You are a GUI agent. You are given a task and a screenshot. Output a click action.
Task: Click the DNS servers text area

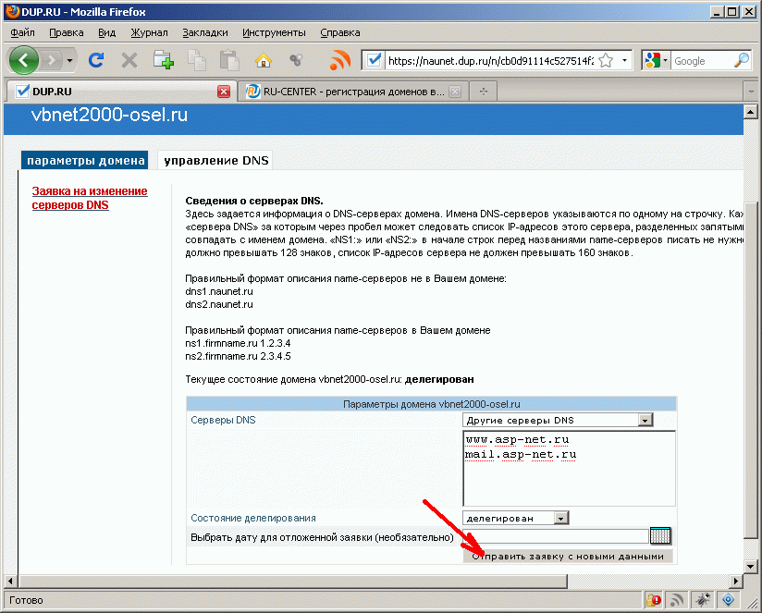(x=569, y=468)
